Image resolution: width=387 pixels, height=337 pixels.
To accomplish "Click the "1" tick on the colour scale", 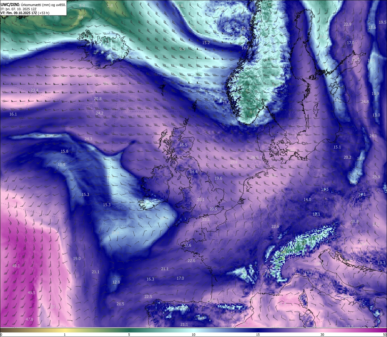I will pos(65,335).
